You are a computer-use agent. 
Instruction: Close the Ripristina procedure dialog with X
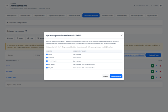point(122,35)
